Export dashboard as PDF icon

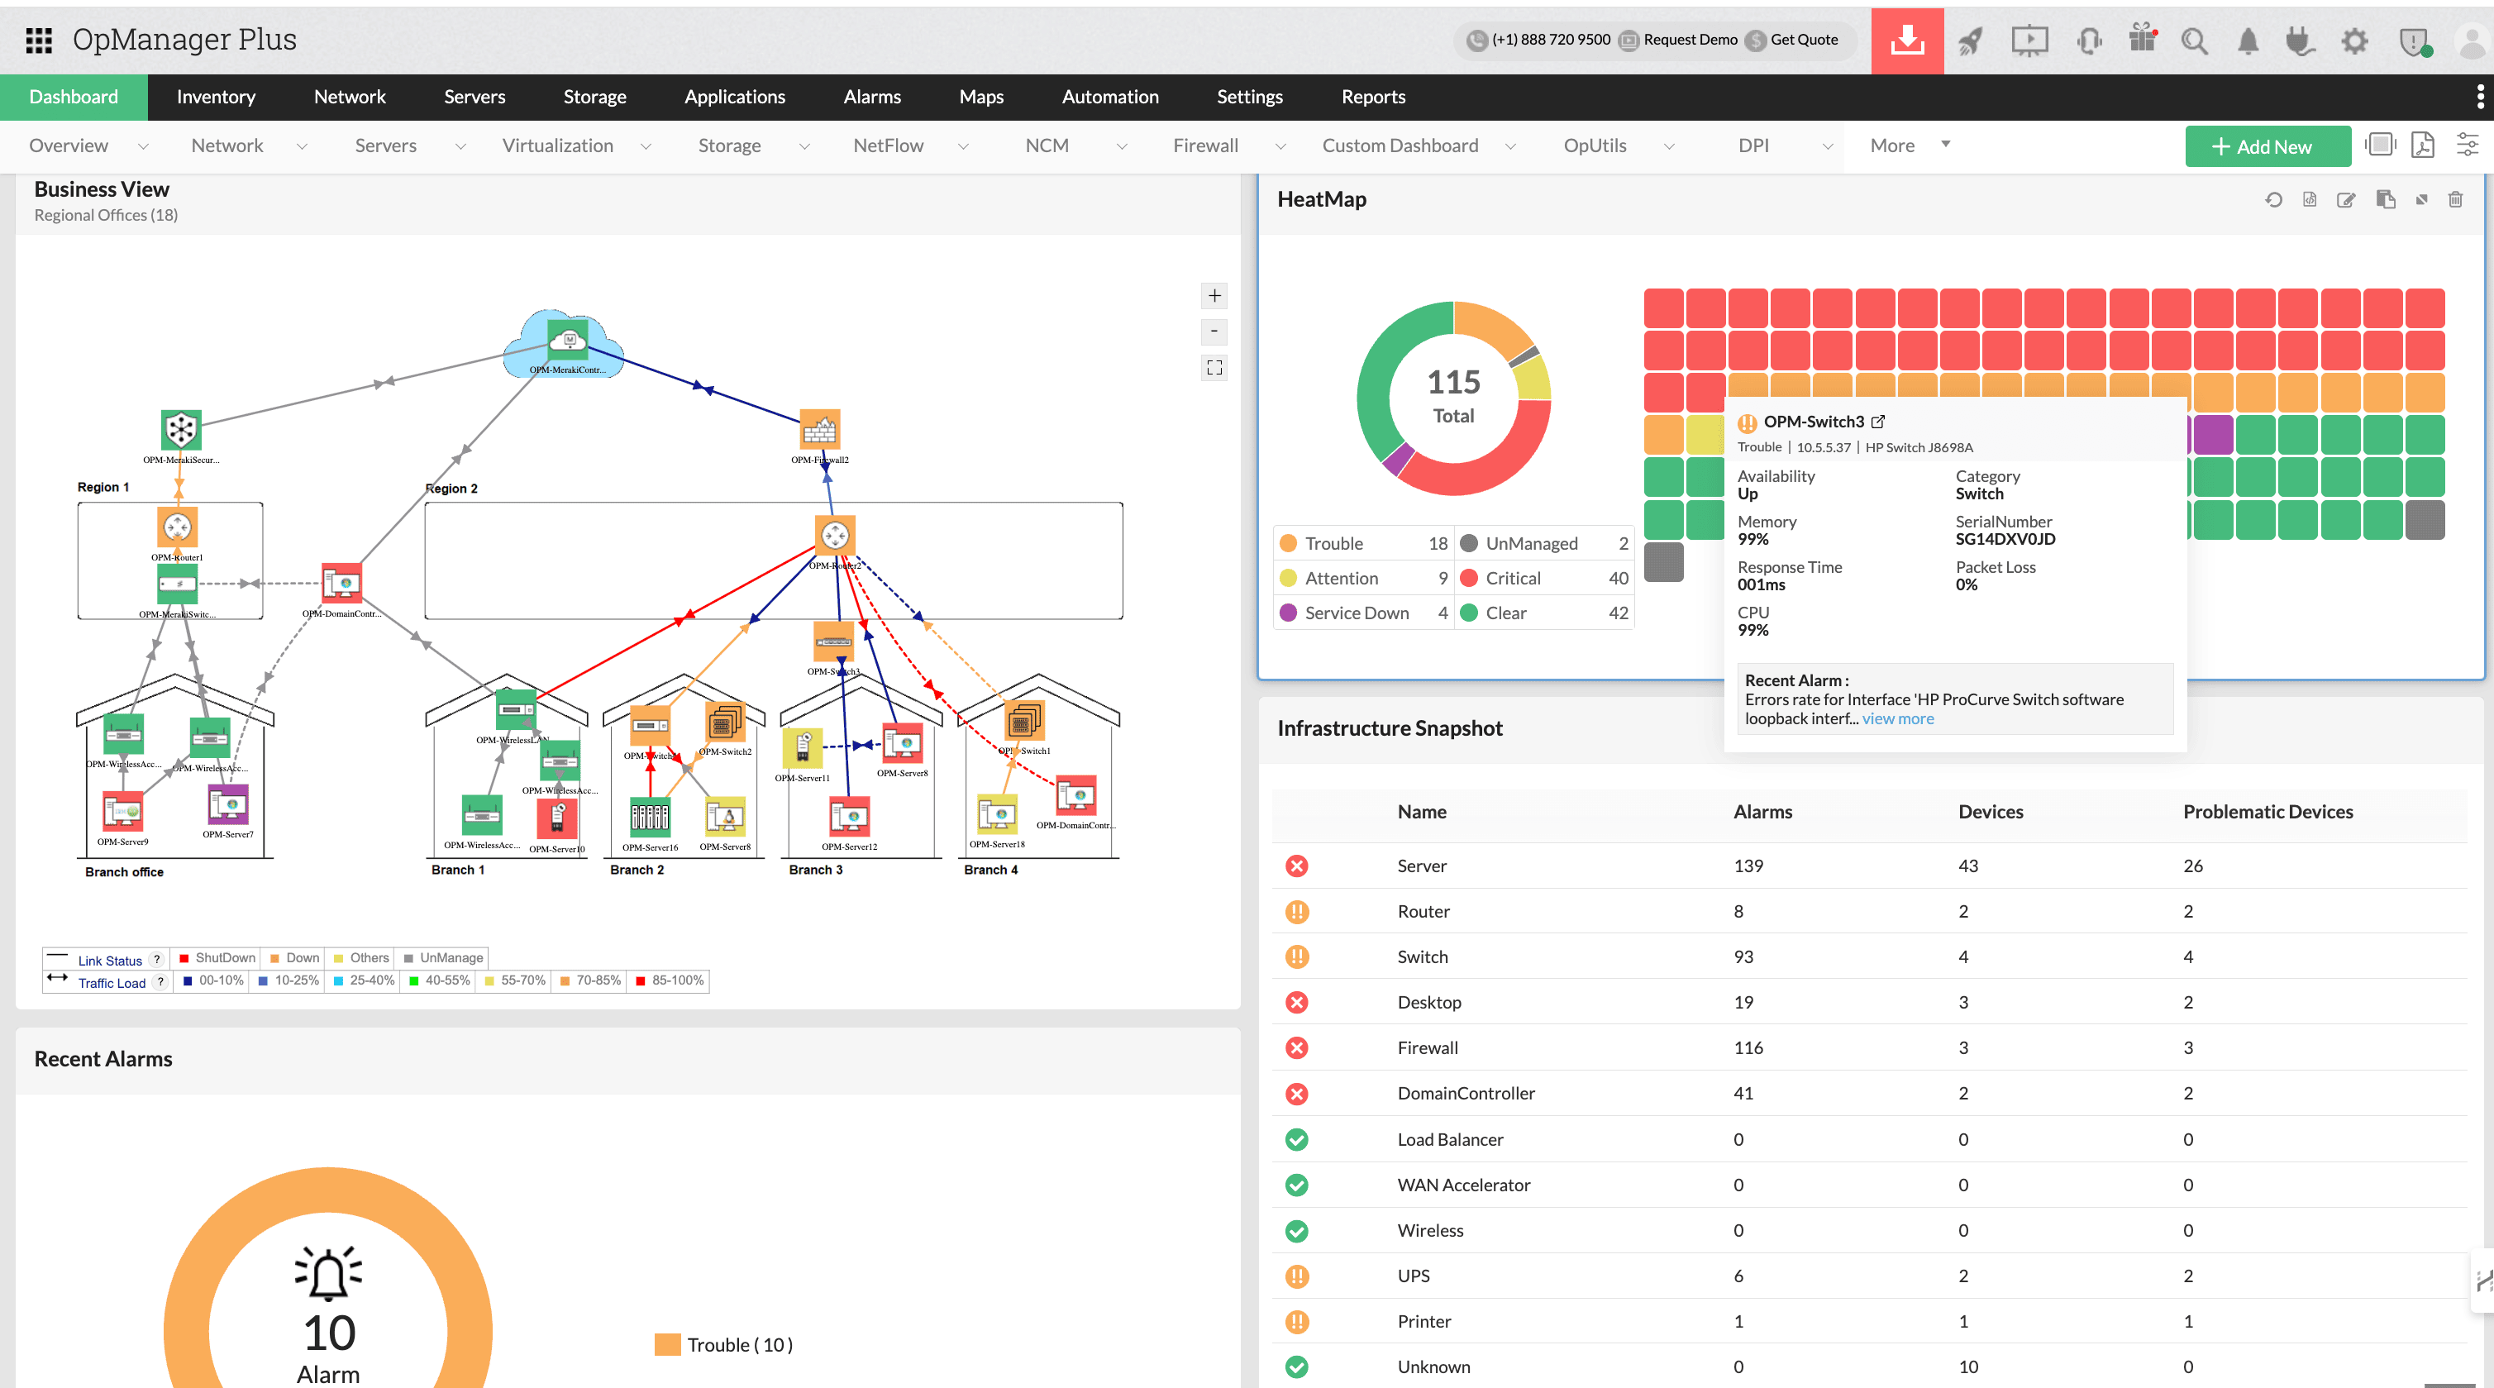click(x=2422, y=145)
